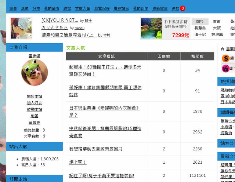The width and height of the screenshot is (235, 182).
Task: Select the 南投 destination tab
Action: (200, 22)
